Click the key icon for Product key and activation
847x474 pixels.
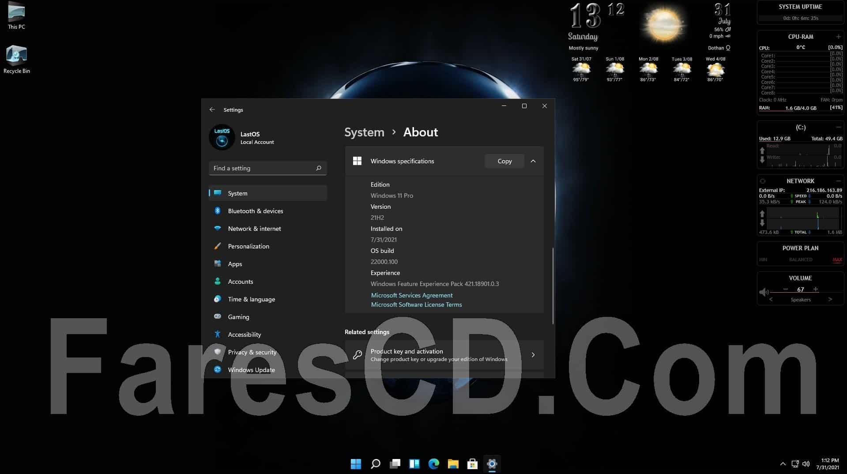[x=358, y=355]
